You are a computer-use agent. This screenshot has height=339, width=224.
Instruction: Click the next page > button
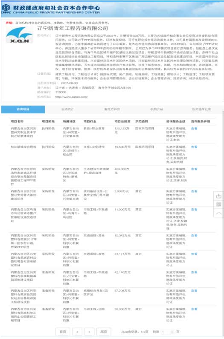(x=89, y=332)
